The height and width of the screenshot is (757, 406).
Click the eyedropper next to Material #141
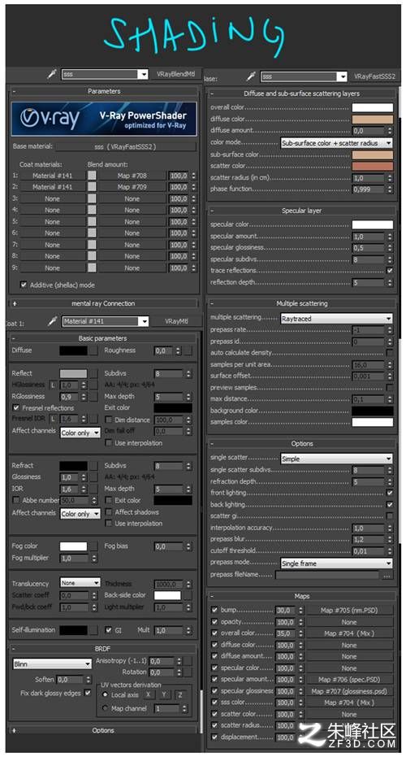pos(52,321)
